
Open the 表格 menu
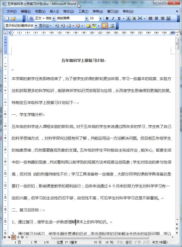[98, 11]
